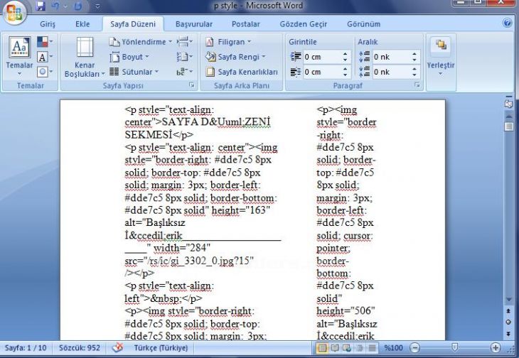Switch to the Görünüm tab

(x=363, y=24)
